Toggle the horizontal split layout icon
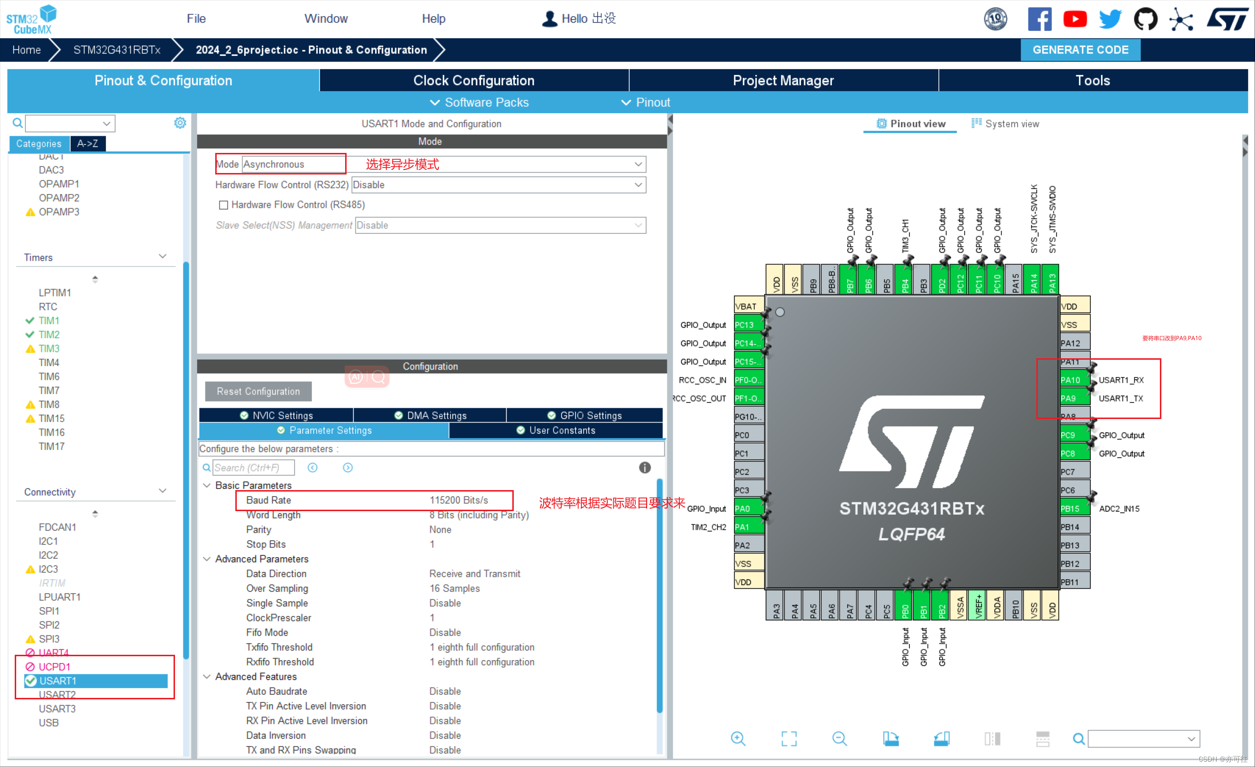This screenshot has width=1255, height=767. coord(1043,739)
